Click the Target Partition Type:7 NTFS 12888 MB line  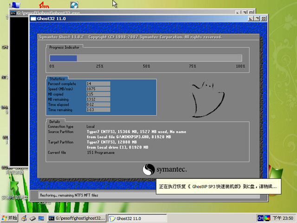coord(112,142)
